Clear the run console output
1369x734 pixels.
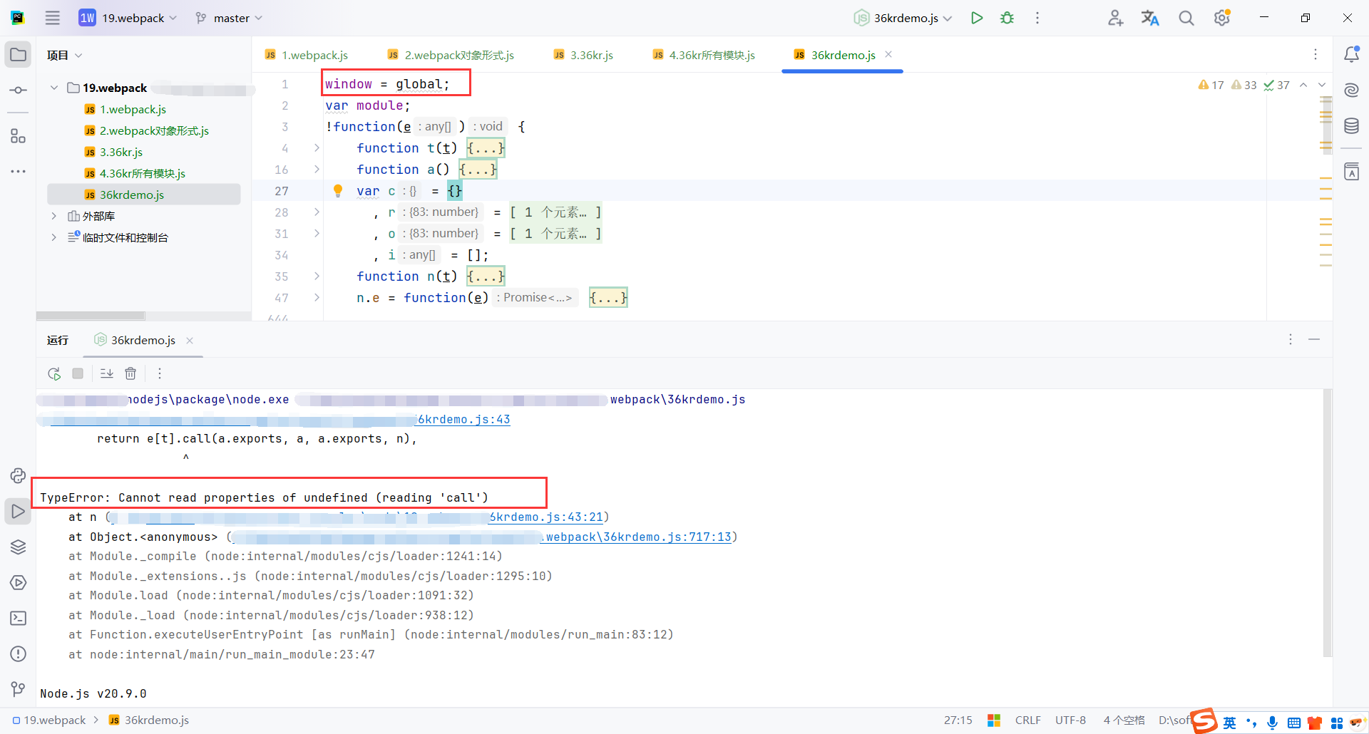(130, 373)
